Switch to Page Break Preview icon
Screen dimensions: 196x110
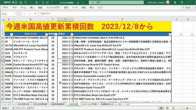click(x=173, y=108)
